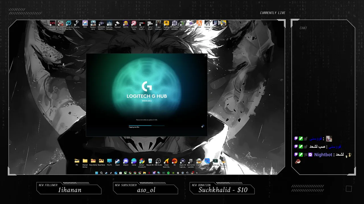364x204 pixels.
Task: Open the Rose Ashes folder
Action: (93, 162)
